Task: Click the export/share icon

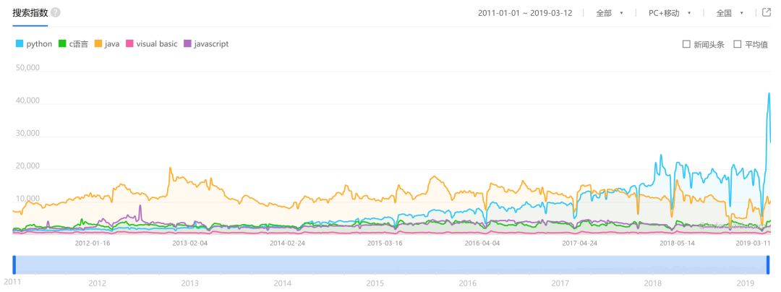Action: click(767, 12)
